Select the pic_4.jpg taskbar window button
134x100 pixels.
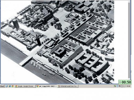click(x=47, y=86)
